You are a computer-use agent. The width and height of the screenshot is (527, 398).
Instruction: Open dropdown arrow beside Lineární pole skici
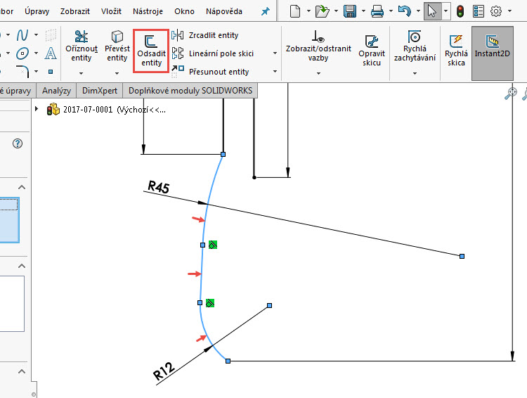pyautogui.click(x=274, y=53)
